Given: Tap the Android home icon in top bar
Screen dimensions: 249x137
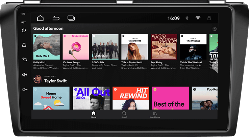Looking at the screenshot, I should point(40,18).
